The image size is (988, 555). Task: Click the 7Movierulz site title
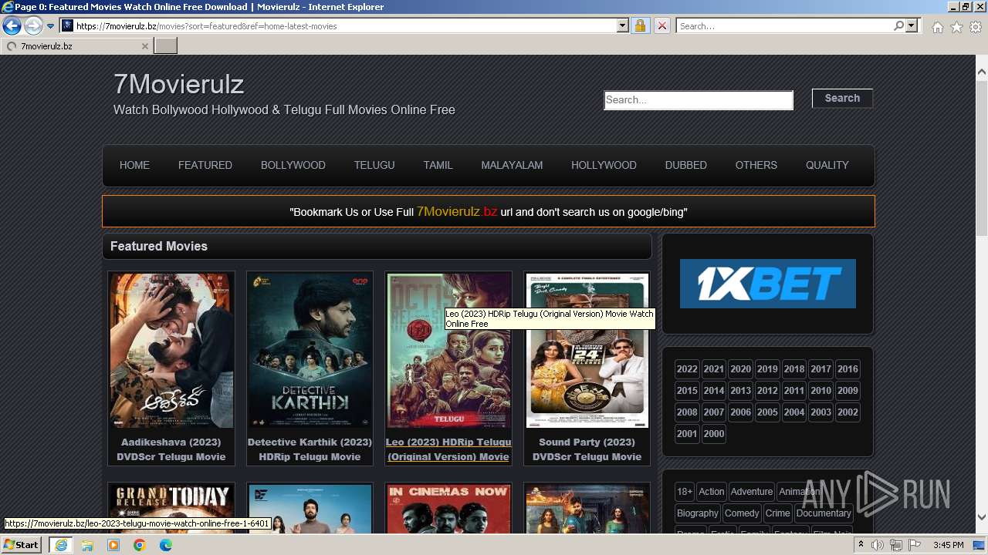(x=178, y=83)
